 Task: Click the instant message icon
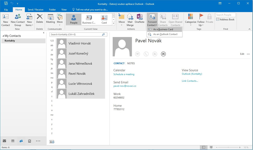(x=138, y=54)
